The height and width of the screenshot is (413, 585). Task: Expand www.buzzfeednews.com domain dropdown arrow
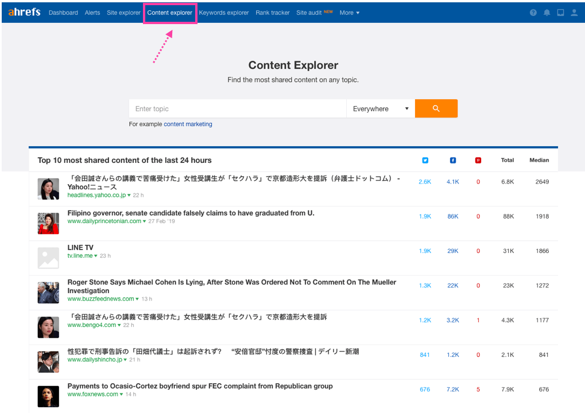coord(137,299)
